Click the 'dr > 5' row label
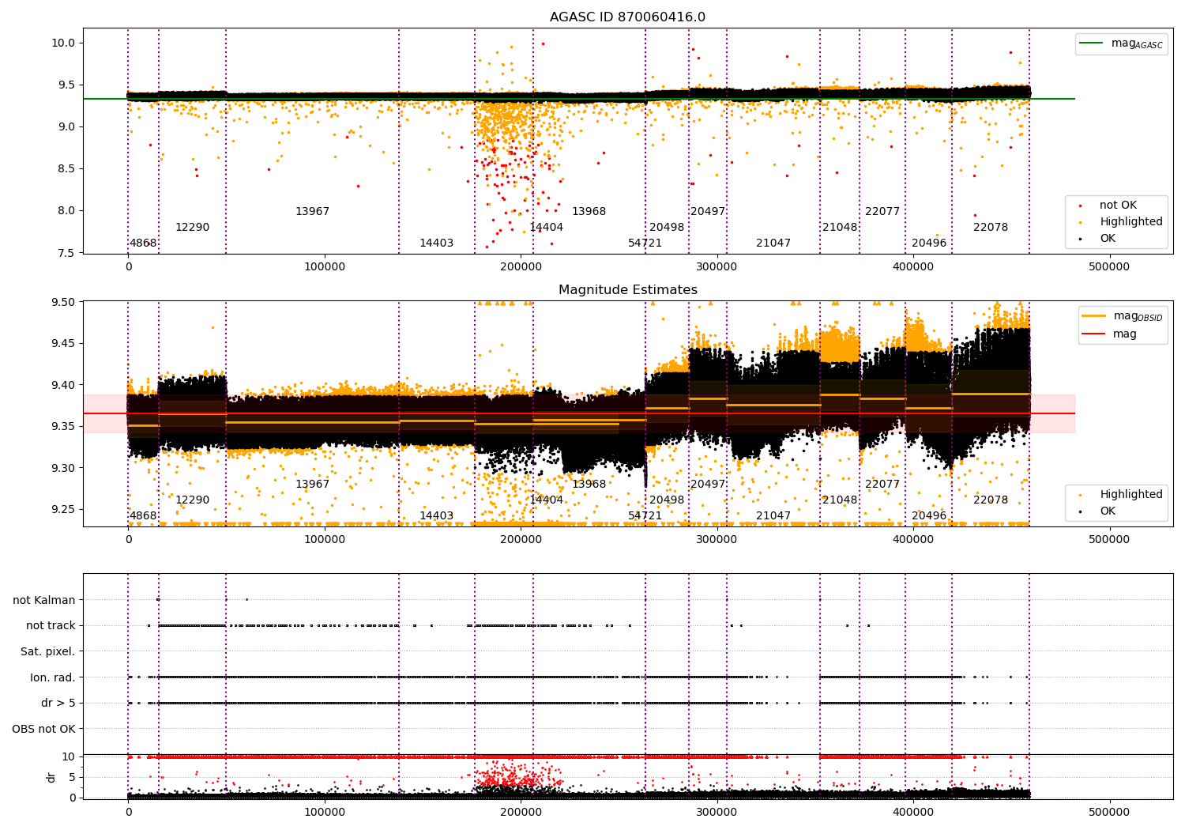Screen dimensions: 1185x830 tap(58, 704)
